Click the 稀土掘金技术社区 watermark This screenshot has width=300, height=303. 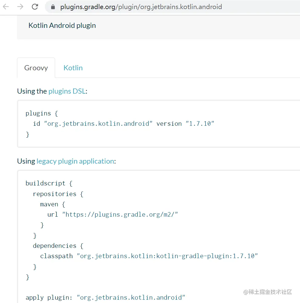[268, 292]
